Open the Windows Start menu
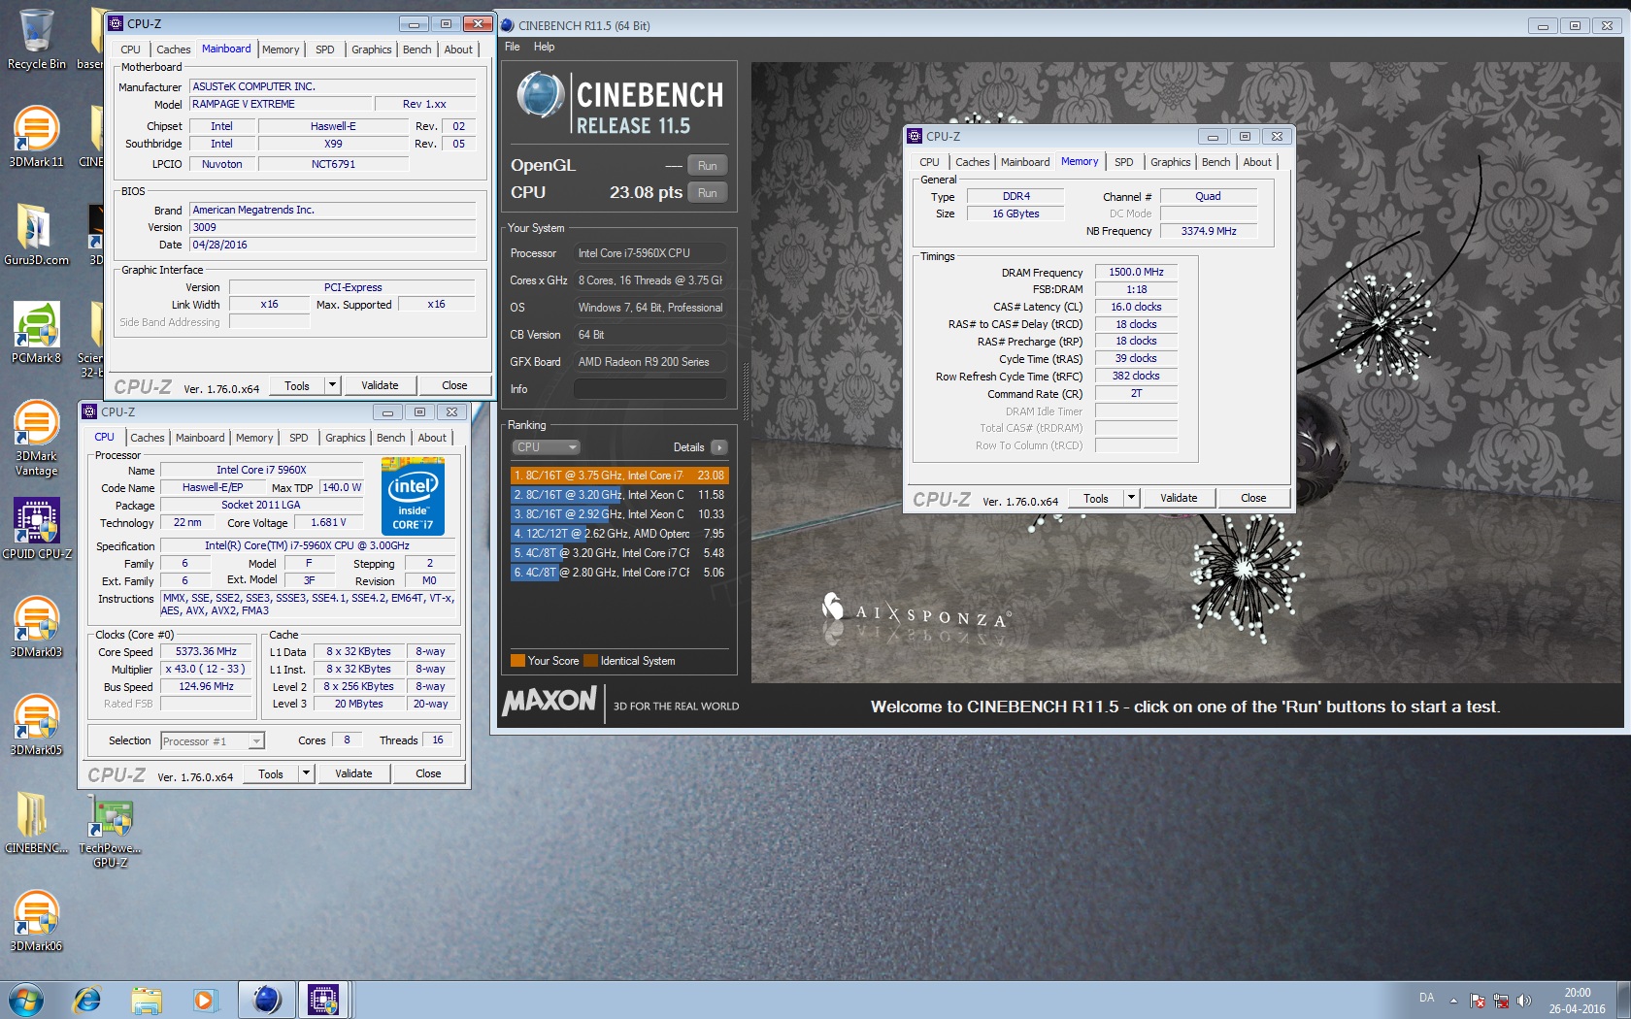Screen dimensions: 1631x1019 pyautogui.click(x=25, y=1000)
